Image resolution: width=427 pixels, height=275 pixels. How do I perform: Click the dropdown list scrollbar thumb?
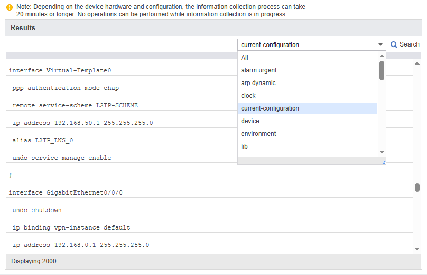tap(382, 70)
